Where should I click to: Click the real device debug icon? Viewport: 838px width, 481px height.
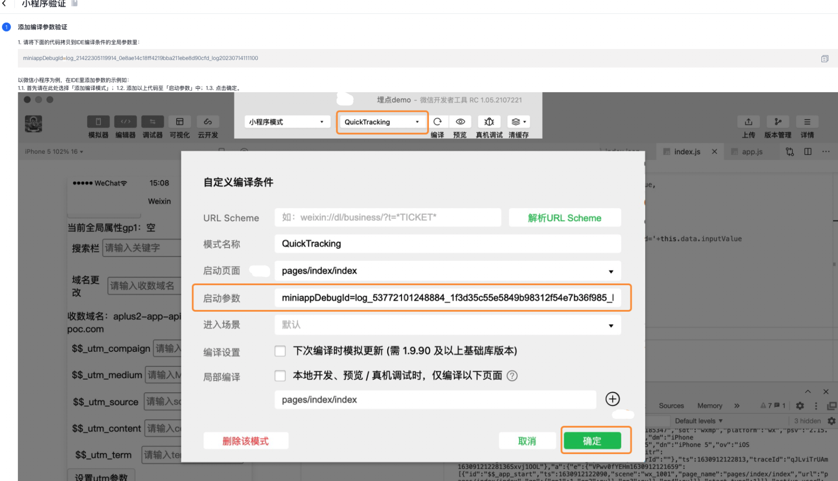489,122
